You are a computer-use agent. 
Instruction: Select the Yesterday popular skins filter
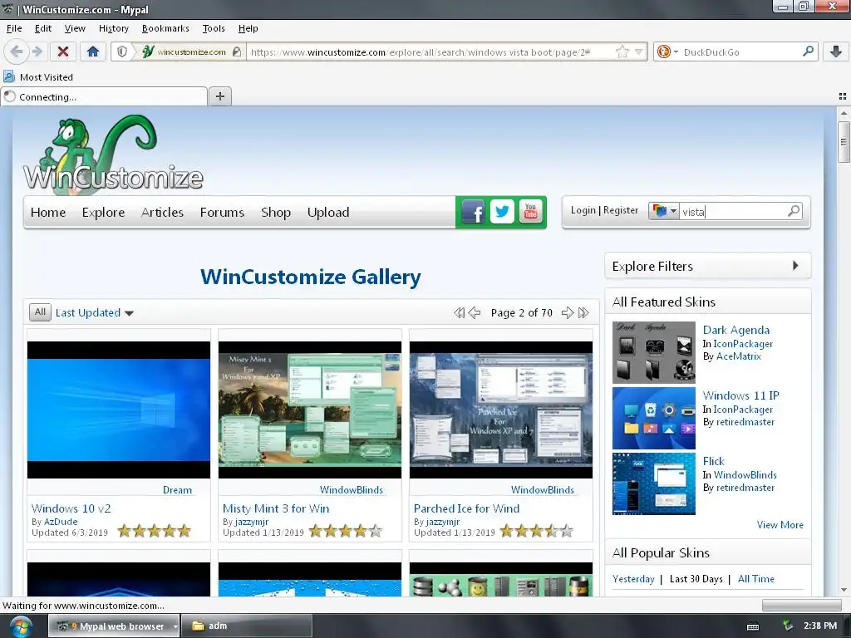tap(633, 579)
